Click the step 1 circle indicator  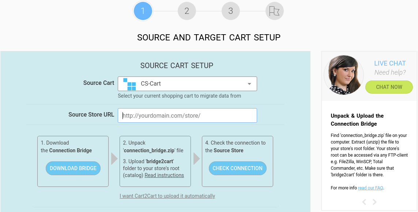coord(143,11)
